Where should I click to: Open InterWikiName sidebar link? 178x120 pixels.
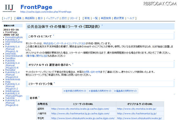(14, 42)
